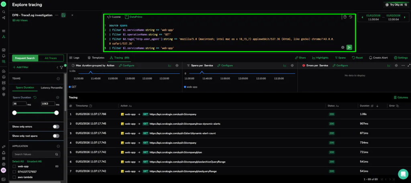Open the chat bubble widget
The image size is (411, 183).
click(x=403, y=173)
